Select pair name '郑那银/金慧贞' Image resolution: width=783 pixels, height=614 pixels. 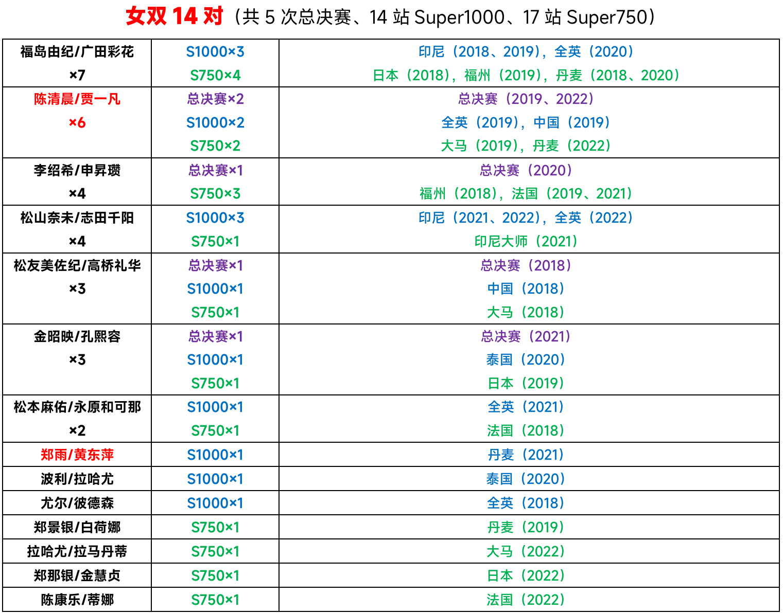(x=77, y=575)
